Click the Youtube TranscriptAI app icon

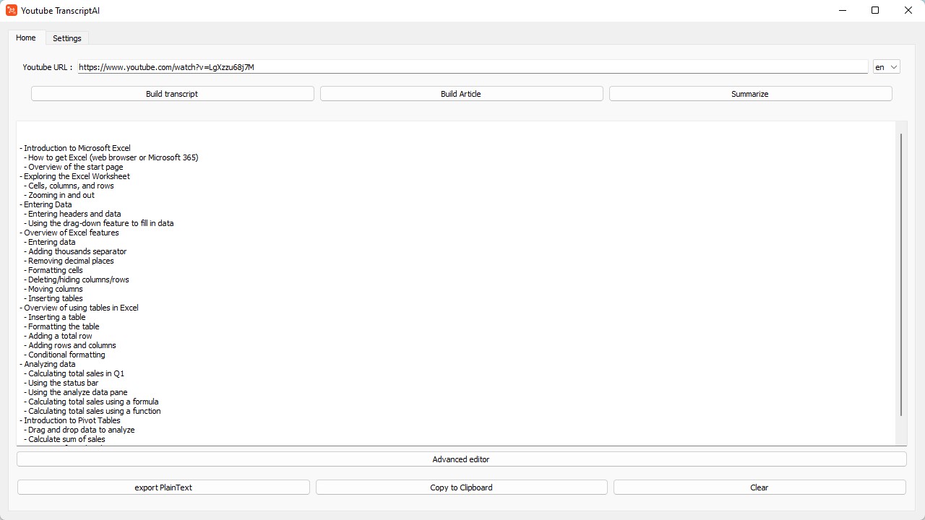(12, 10)
